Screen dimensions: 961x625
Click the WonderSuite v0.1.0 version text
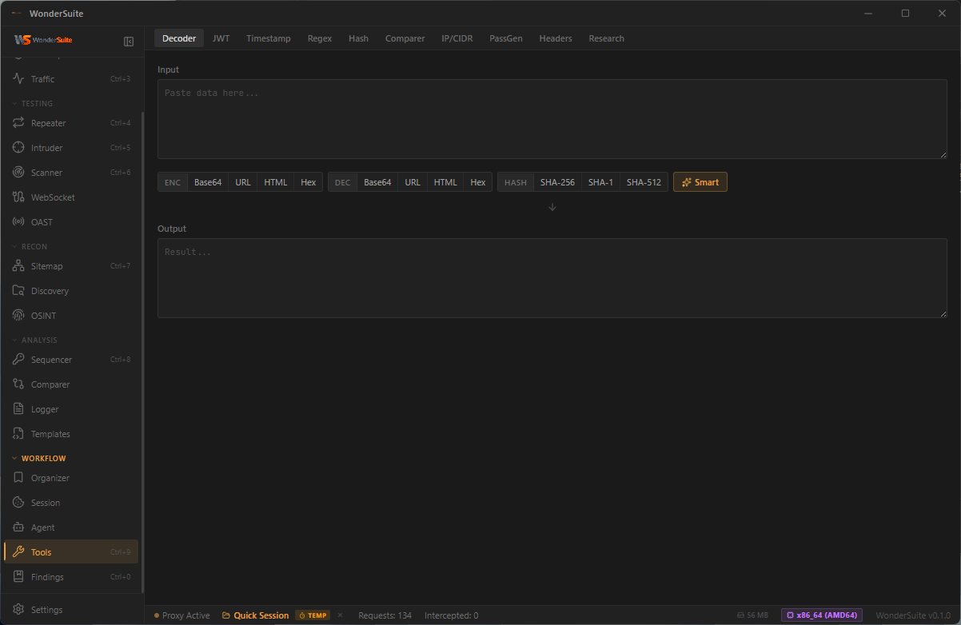point(913,615)
